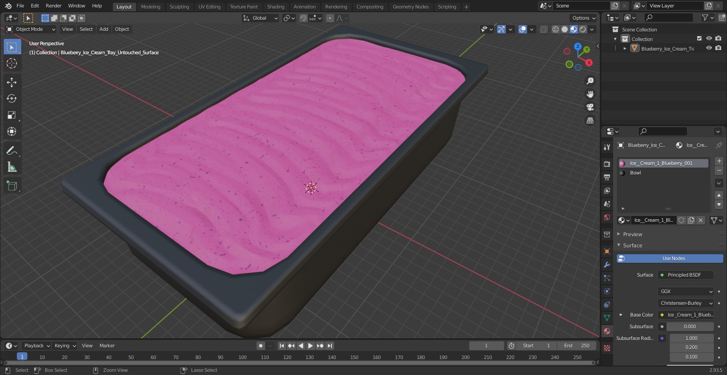Expand Blueberry_Ice_Cream_Tr object tree
The height and width of the screenshot is (375, 727).
click(x=625, y=48)
